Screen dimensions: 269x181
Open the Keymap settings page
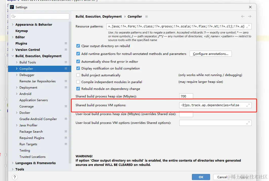pos(22,31)
